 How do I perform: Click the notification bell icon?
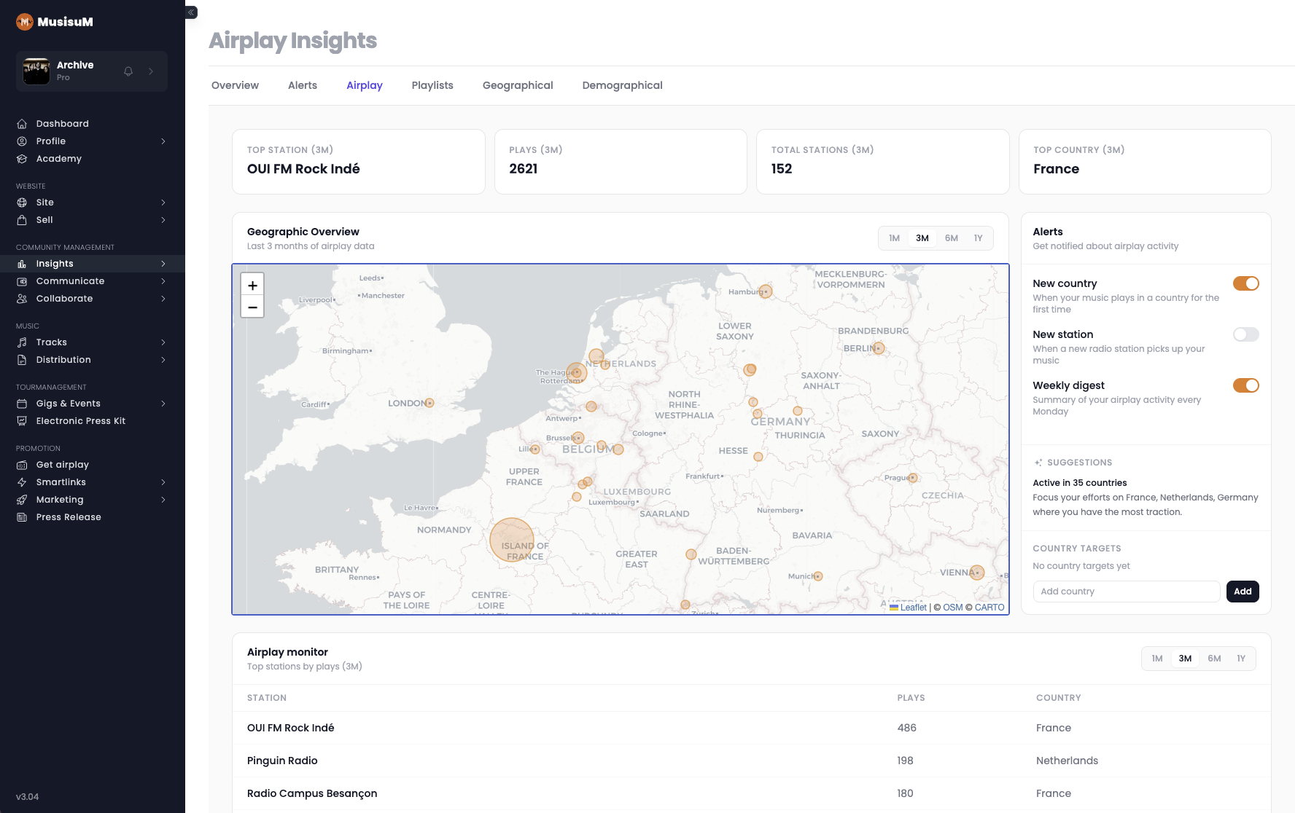[x=128, y=71]
